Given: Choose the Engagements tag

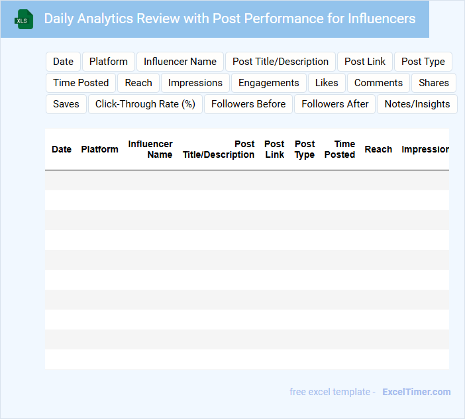Looking at the screenshot, I should pos(269,83).
